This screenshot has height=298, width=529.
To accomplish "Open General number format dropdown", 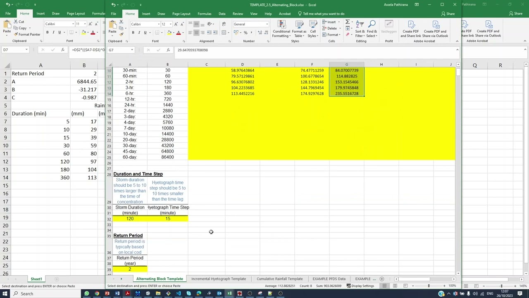I will (267, 24).
